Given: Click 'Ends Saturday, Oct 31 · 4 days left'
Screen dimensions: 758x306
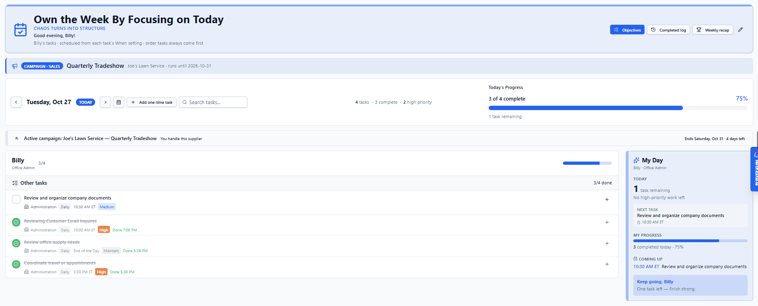Looking at the screenshot, I should click(714, 138).
